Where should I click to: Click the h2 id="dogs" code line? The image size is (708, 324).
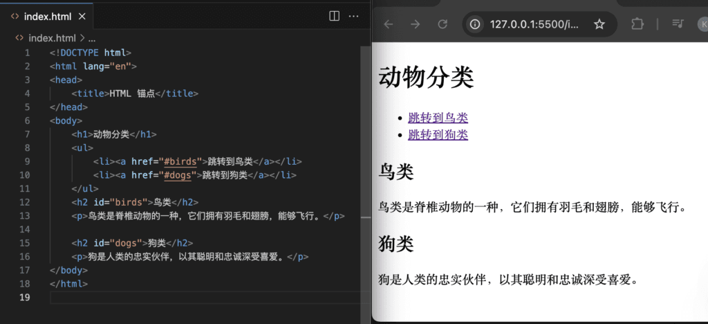[x=132, y=243]
